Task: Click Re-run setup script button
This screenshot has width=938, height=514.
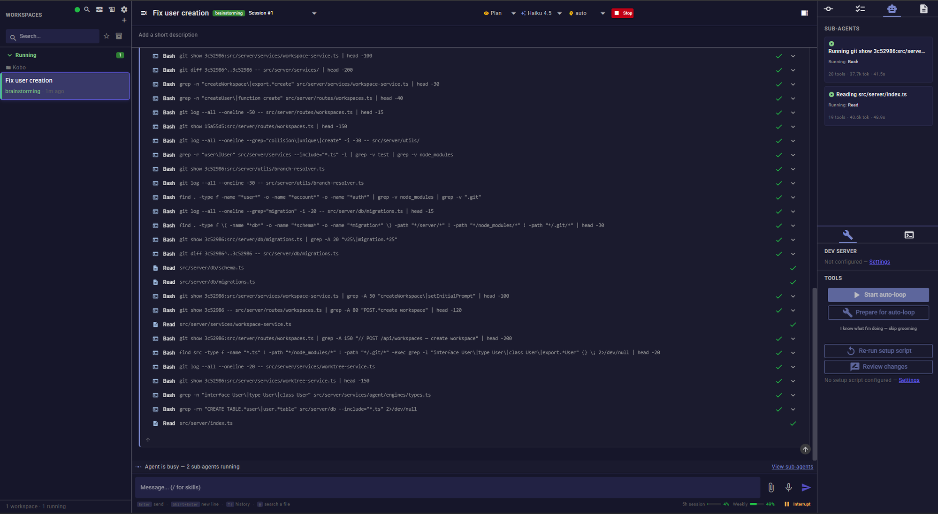Action: coord(878,351)
